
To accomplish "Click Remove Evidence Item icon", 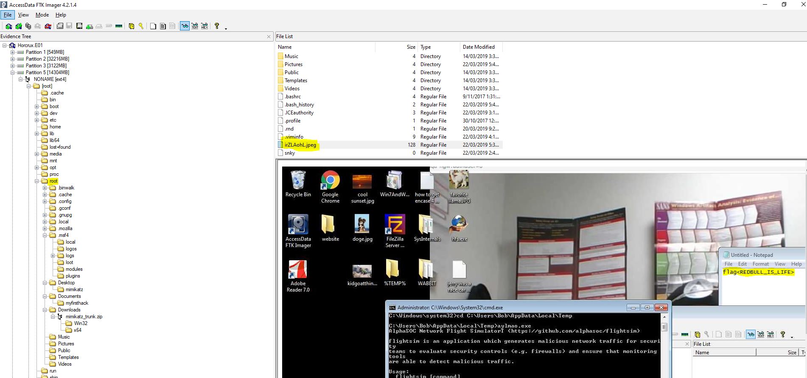I will click(x=38, y=26).
